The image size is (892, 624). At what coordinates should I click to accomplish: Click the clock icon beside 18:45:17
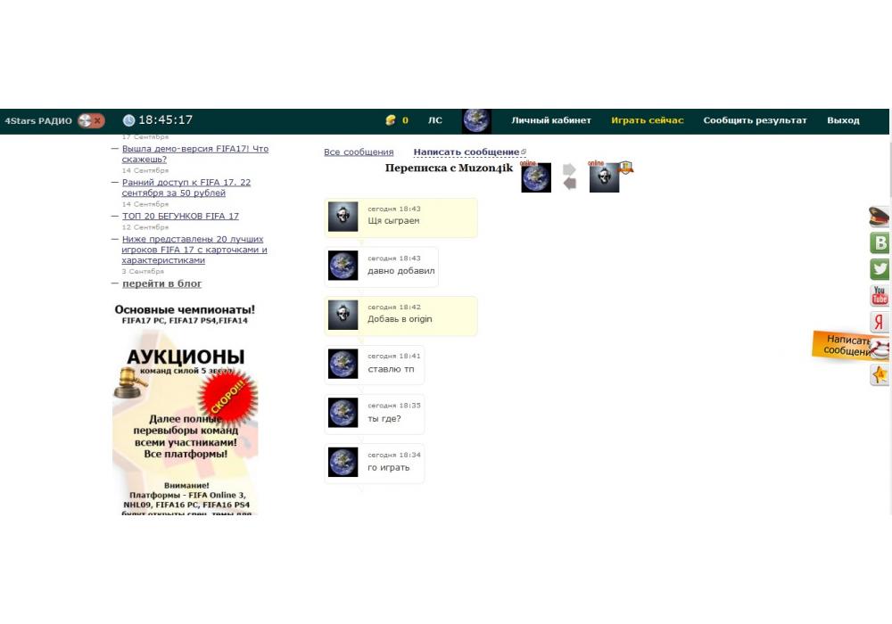click(x=129, y=120)
